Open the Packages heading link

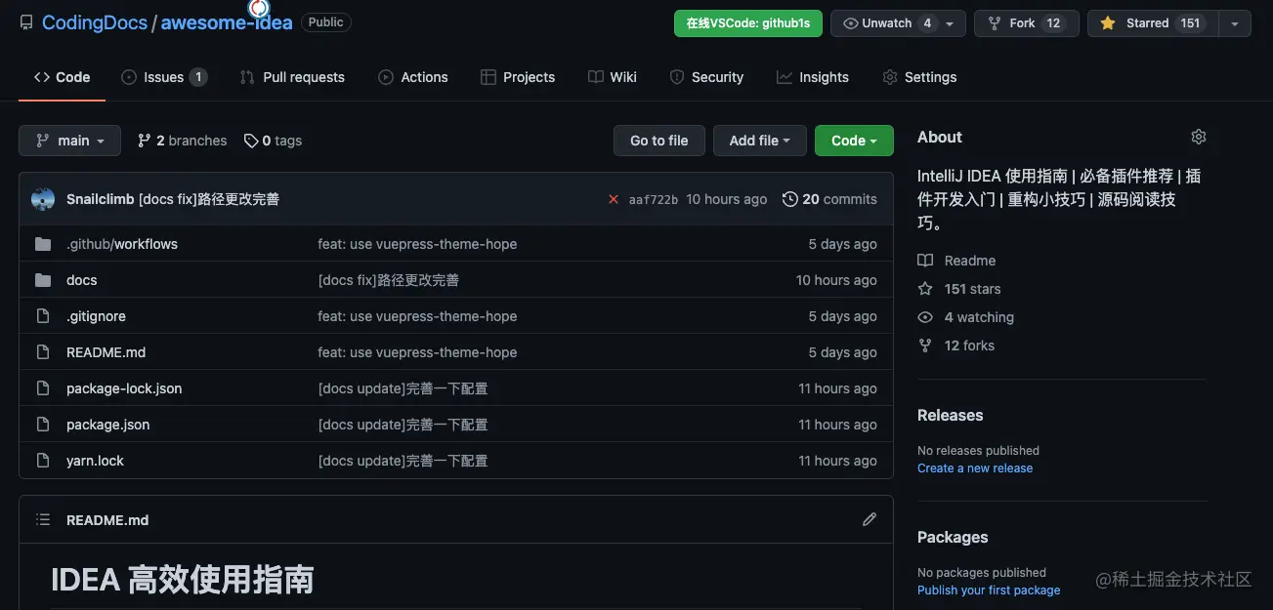(953, 537)
